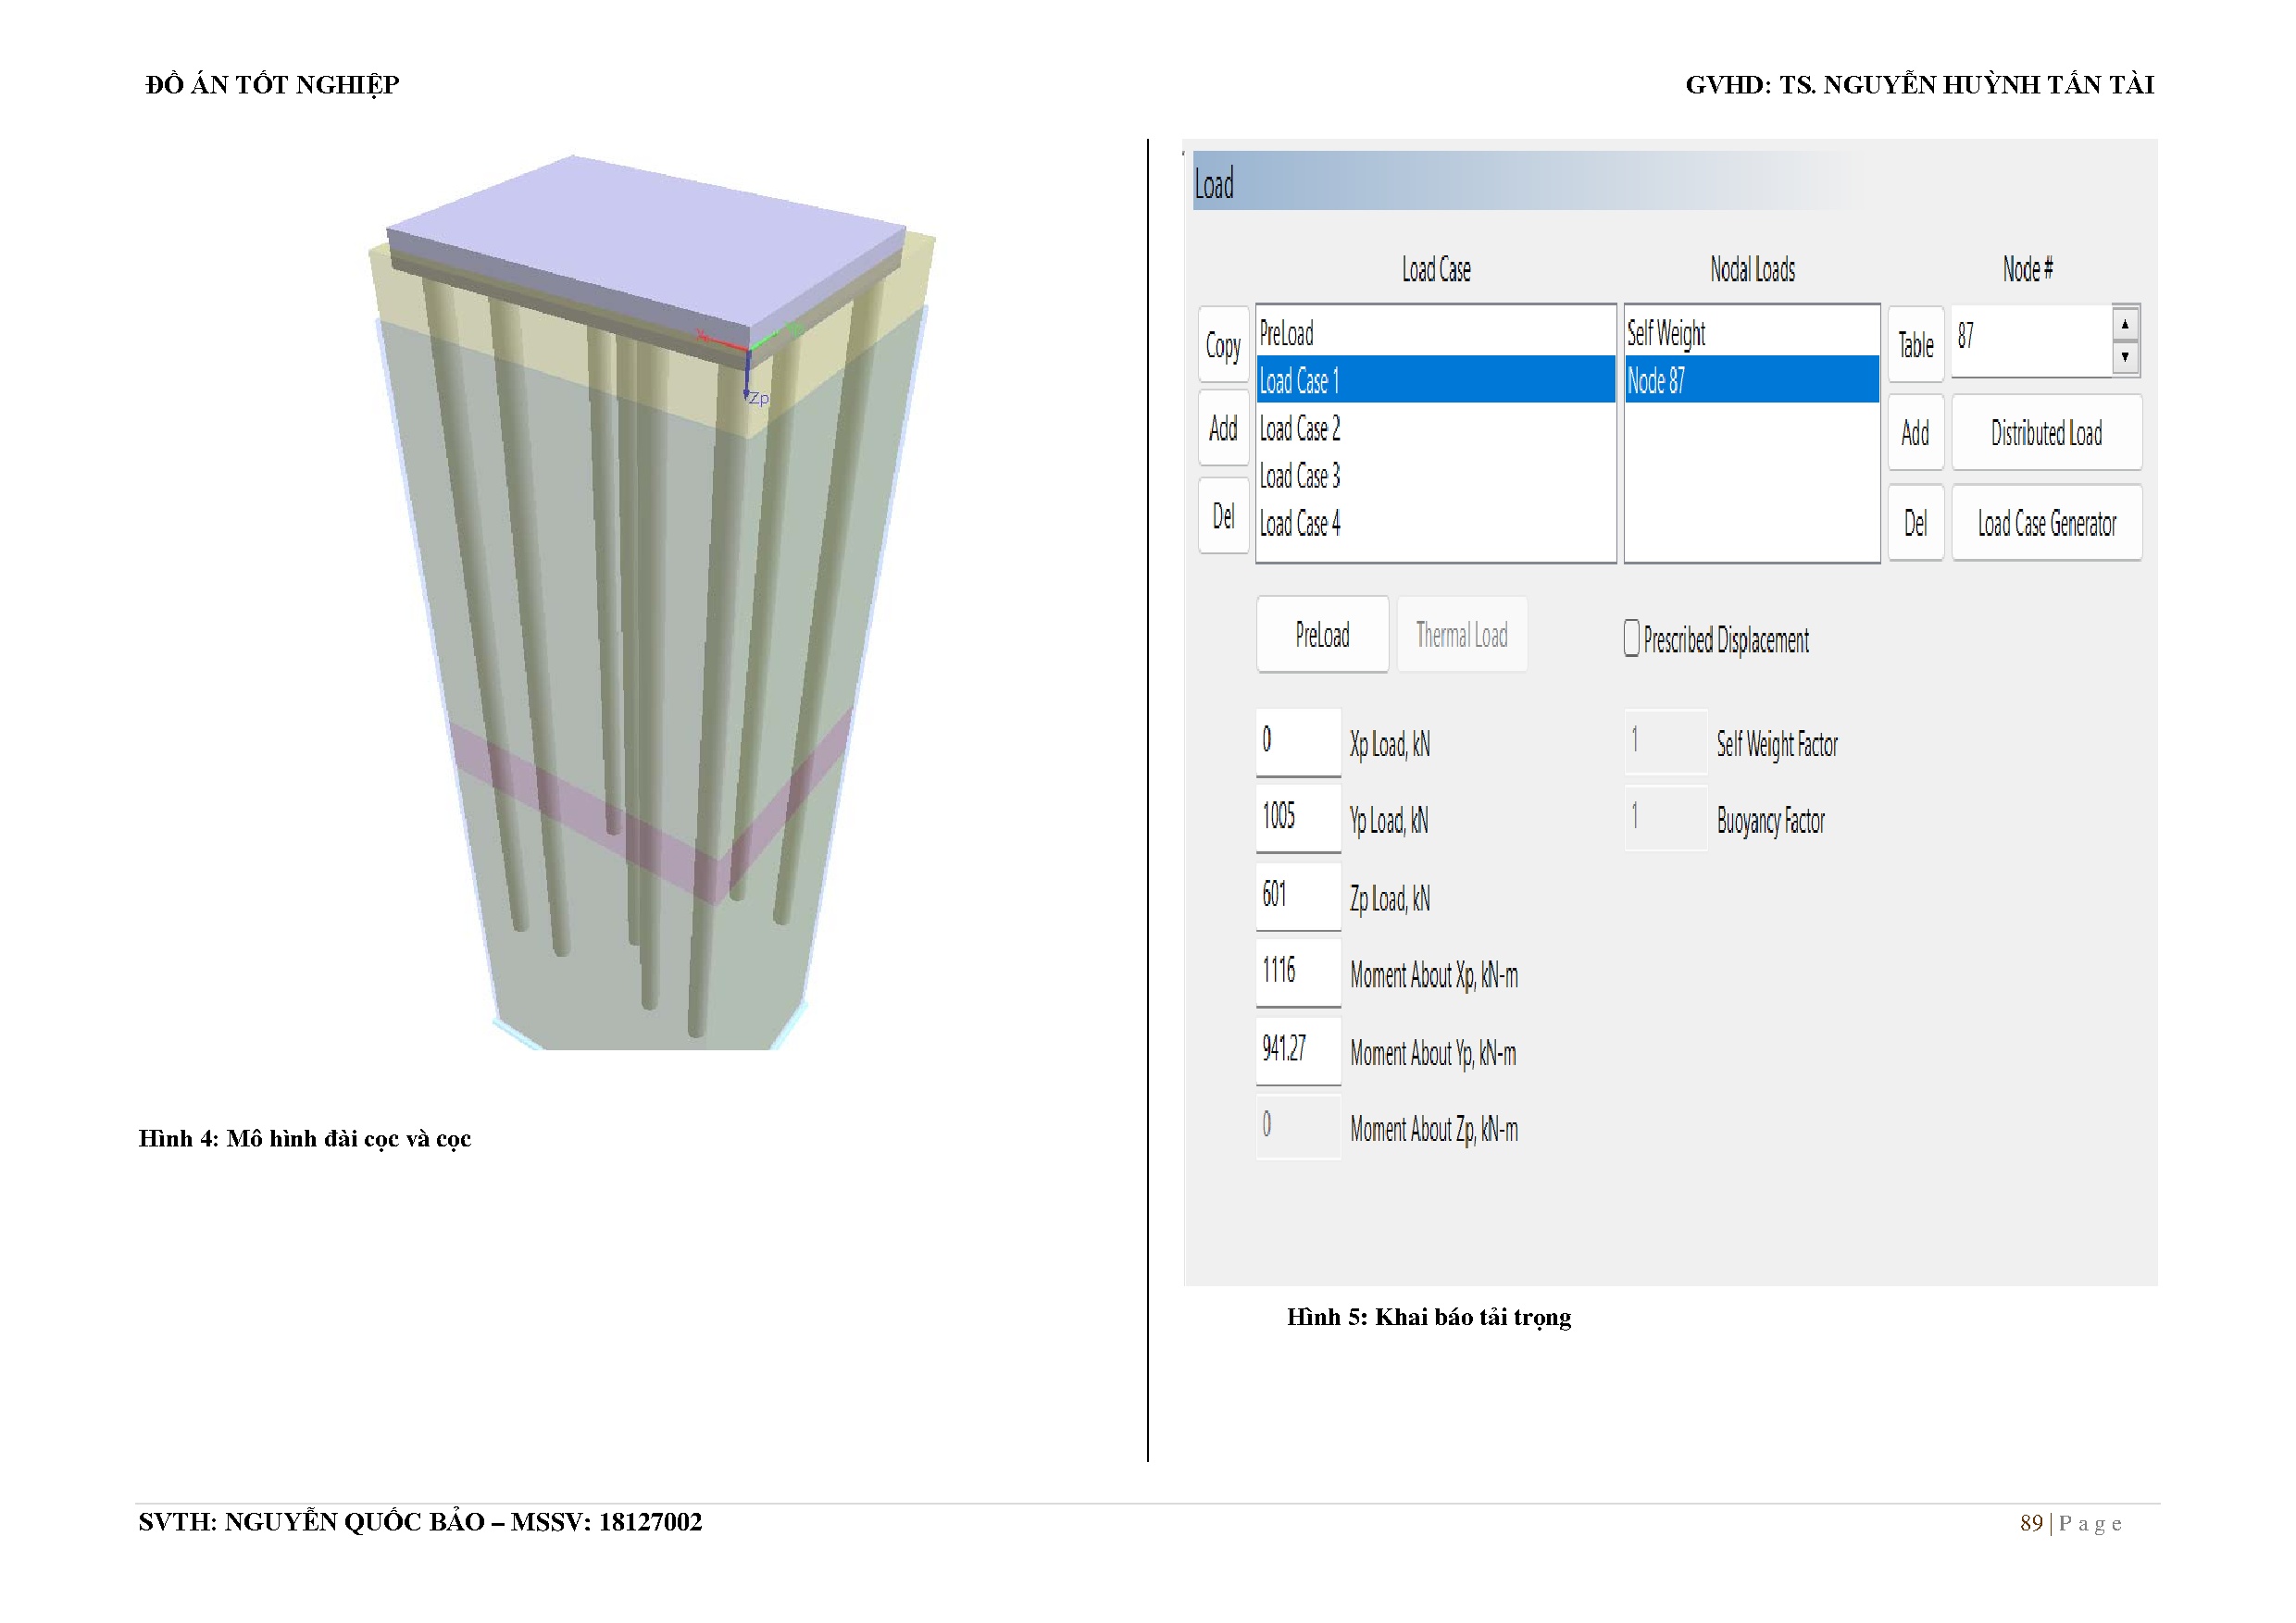Click the Distributed Load button
Image resolution: width=2296 pixels, height=1623 pixels.
[2046, 434]
